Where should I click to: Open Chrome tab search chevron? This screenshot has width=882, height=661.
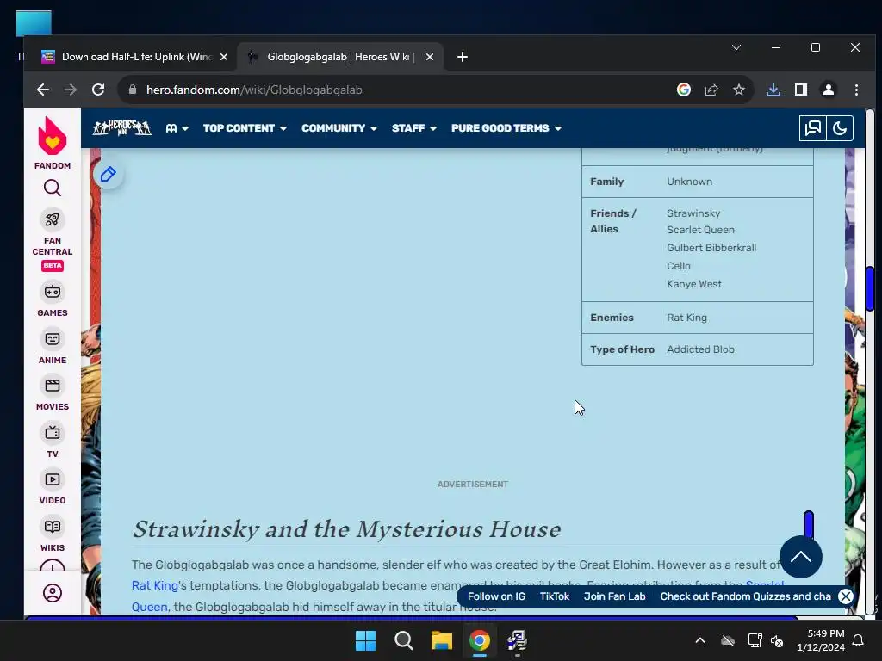coord(736,48)
